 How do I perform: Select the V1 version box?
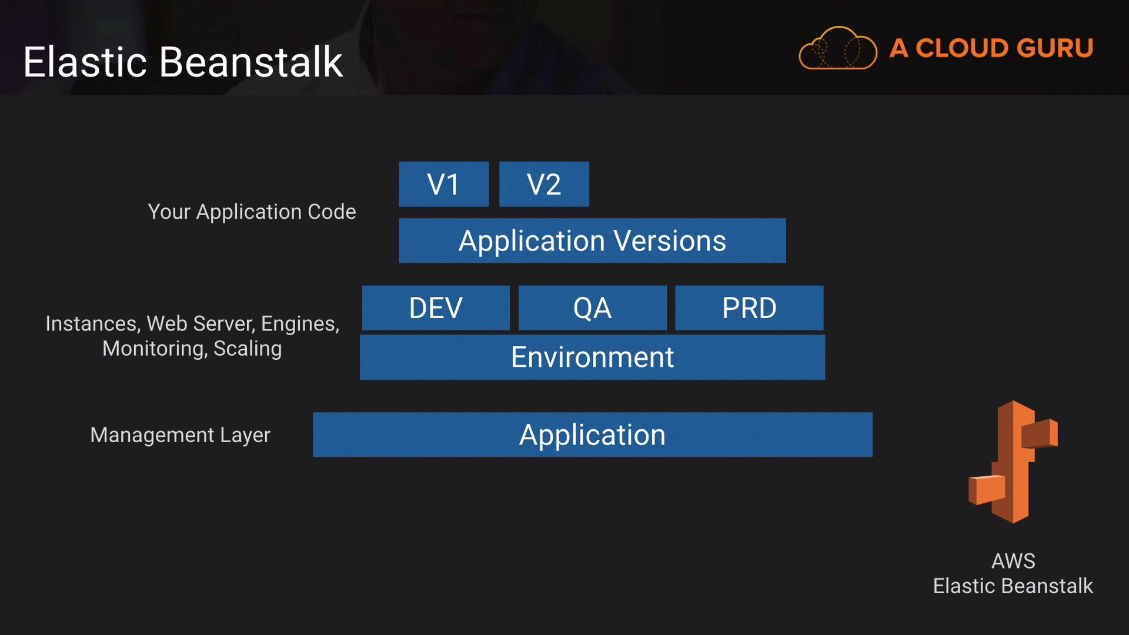click(443, 184)
